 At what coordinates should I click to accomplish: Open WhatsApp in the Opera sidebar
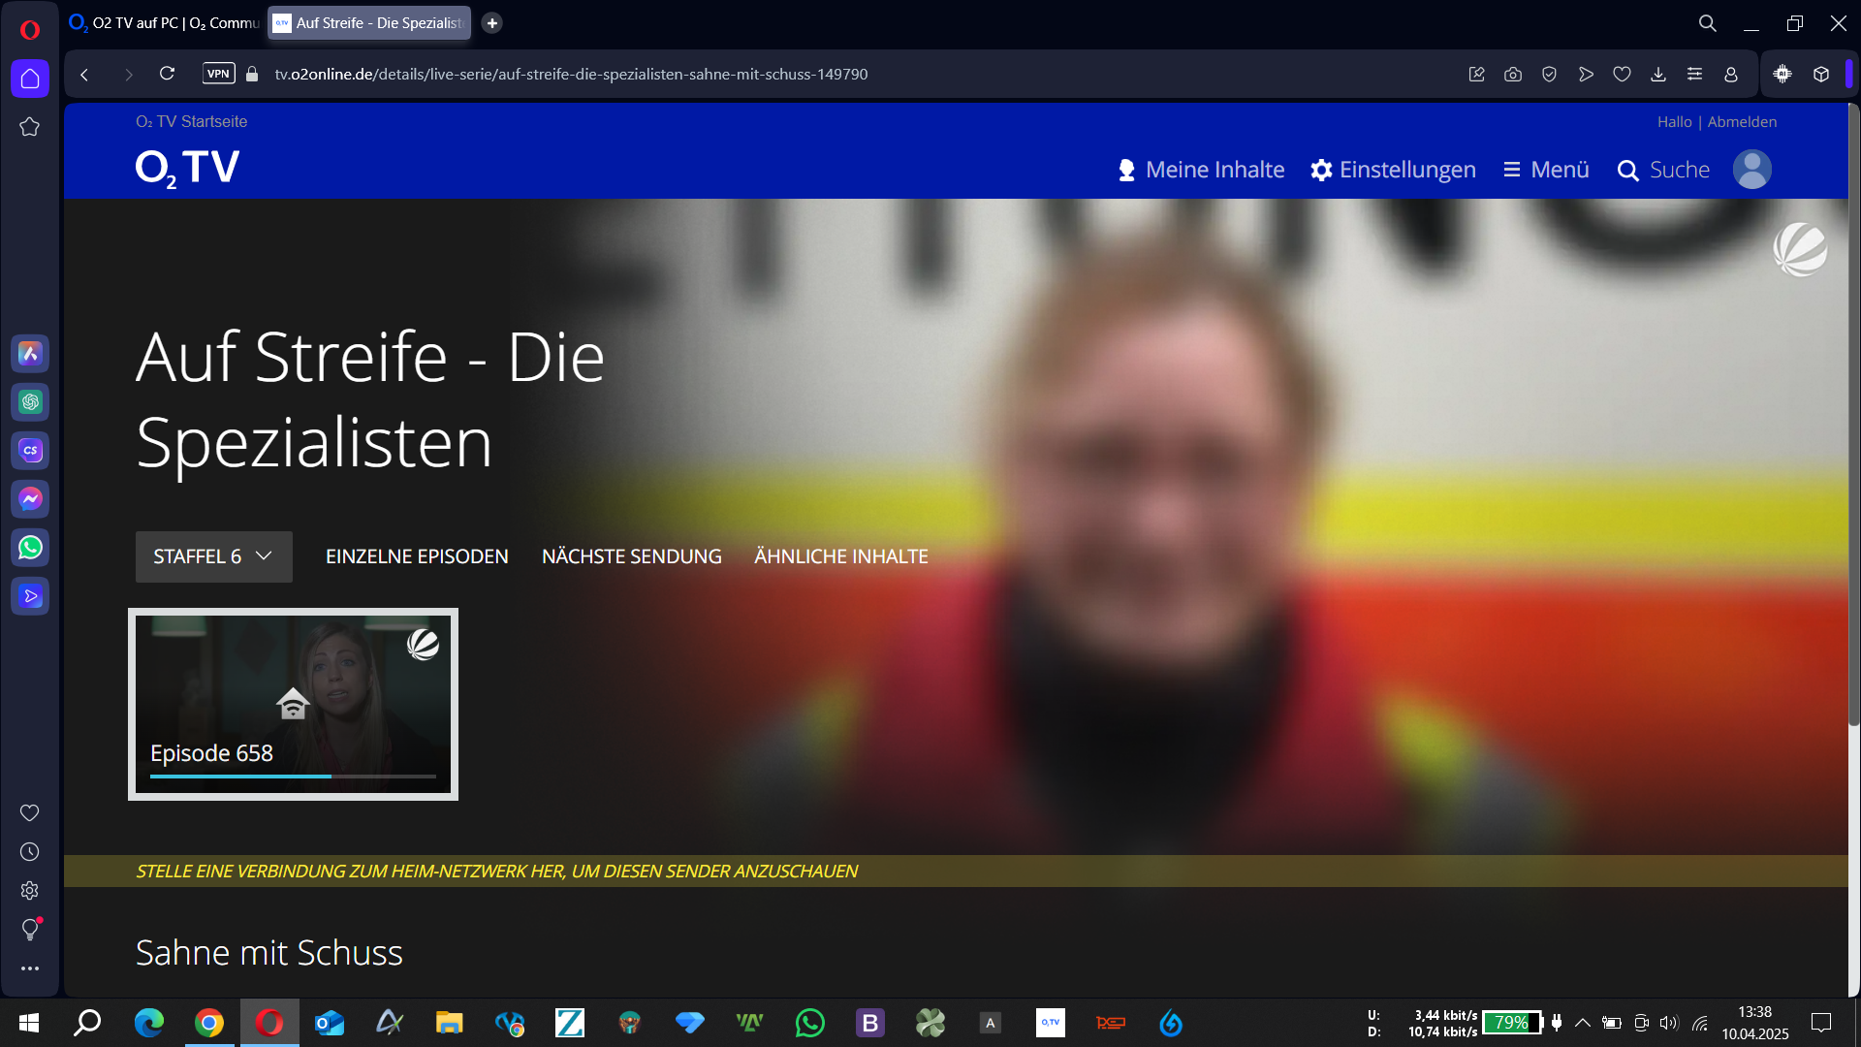(x=30, y=548)
